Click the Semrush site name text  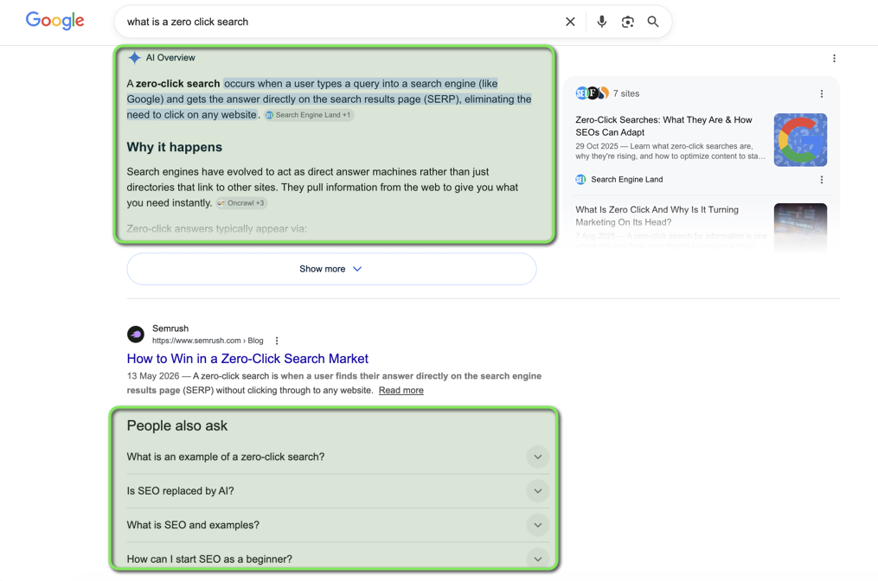[170, 328]
